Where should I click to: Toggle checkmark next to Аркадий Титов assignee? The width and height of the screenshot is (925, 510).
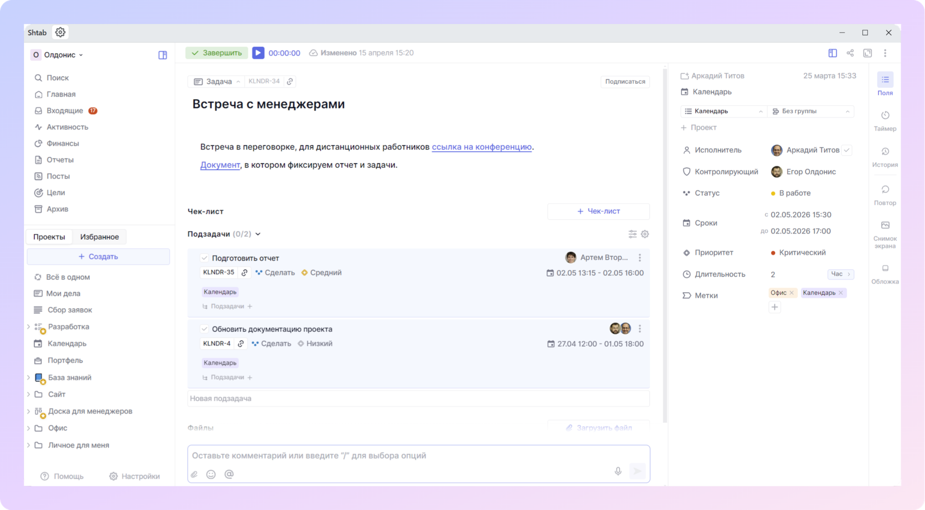pyautogui.click(x=847, y=150)
